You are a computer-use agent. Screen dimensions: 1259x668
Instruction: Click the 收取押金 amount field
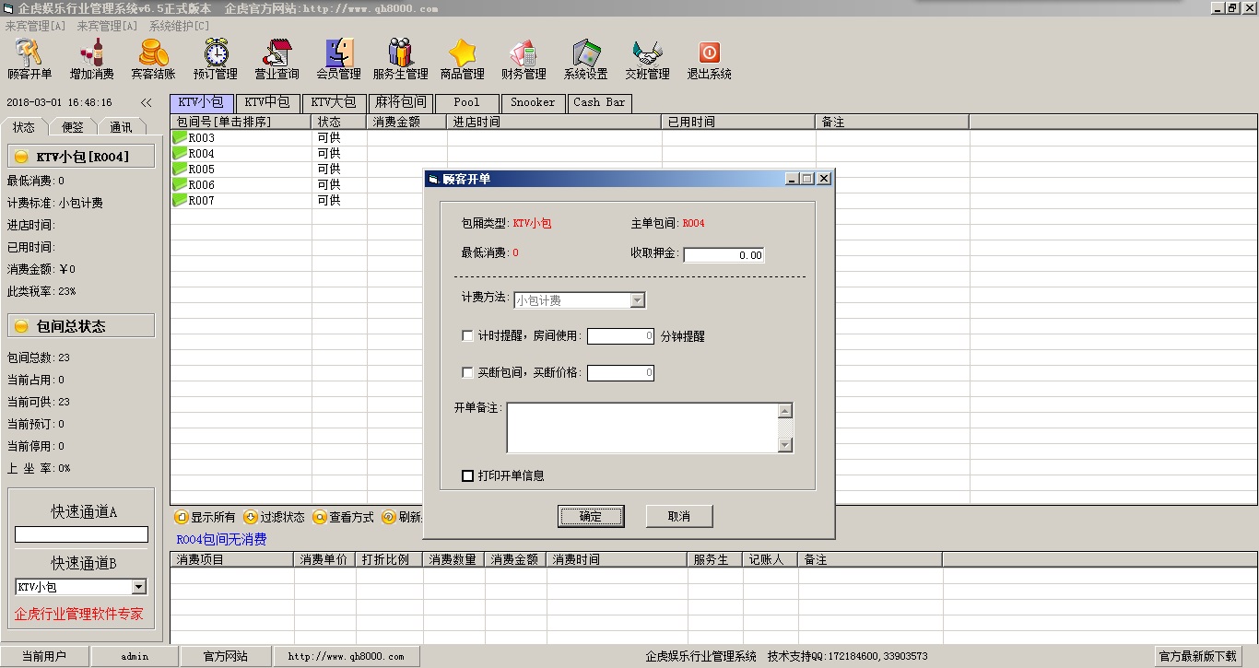724,255
